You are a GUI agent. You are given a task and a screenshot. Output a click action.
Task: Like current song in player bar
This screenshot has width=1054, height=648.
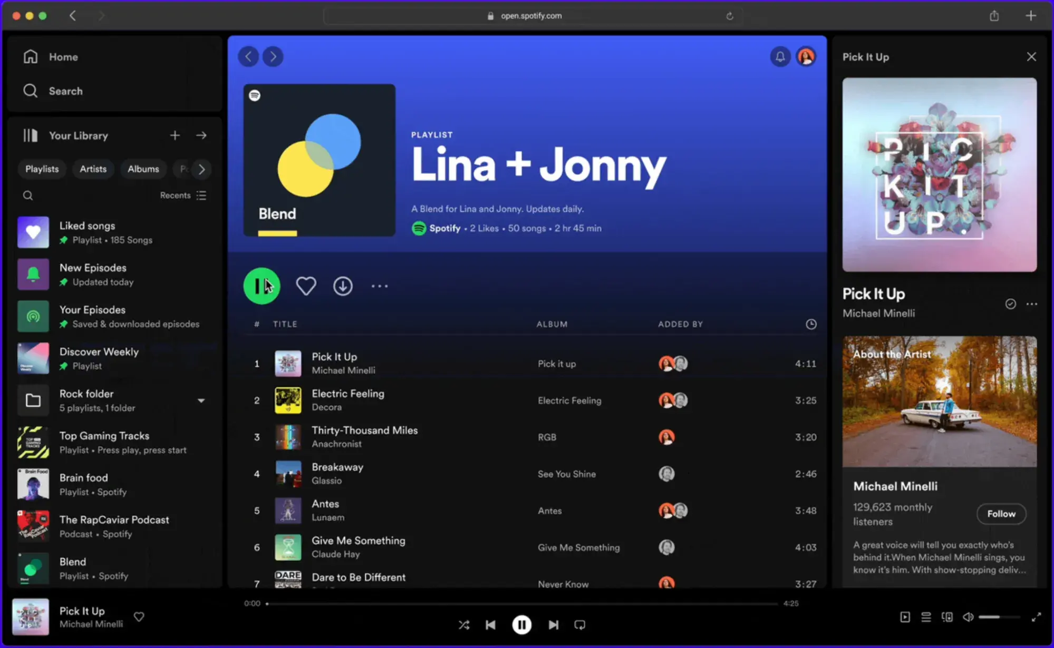pyautogui.click(x=139, y=616)
